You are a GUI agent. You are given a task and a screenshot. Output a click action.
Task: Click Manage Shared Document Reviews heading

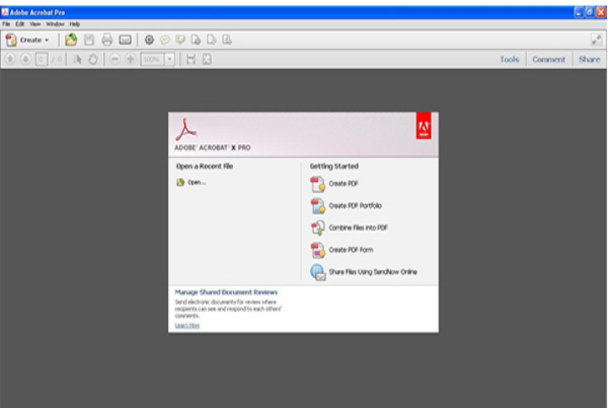(226, 293)
